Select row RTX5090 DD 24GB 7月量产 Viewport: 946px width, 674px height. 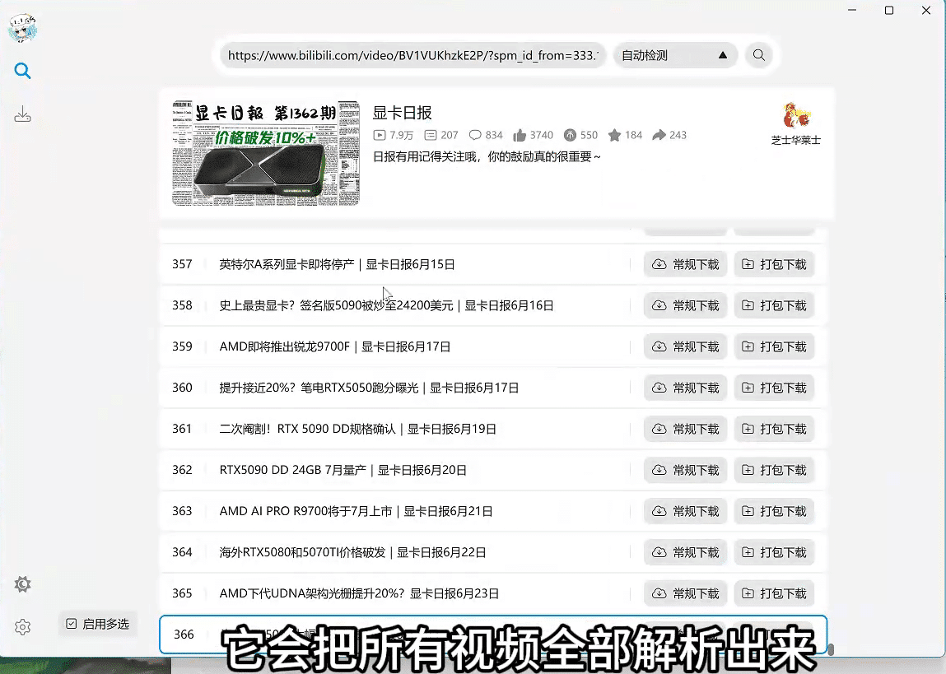click(x=493, y=470)
